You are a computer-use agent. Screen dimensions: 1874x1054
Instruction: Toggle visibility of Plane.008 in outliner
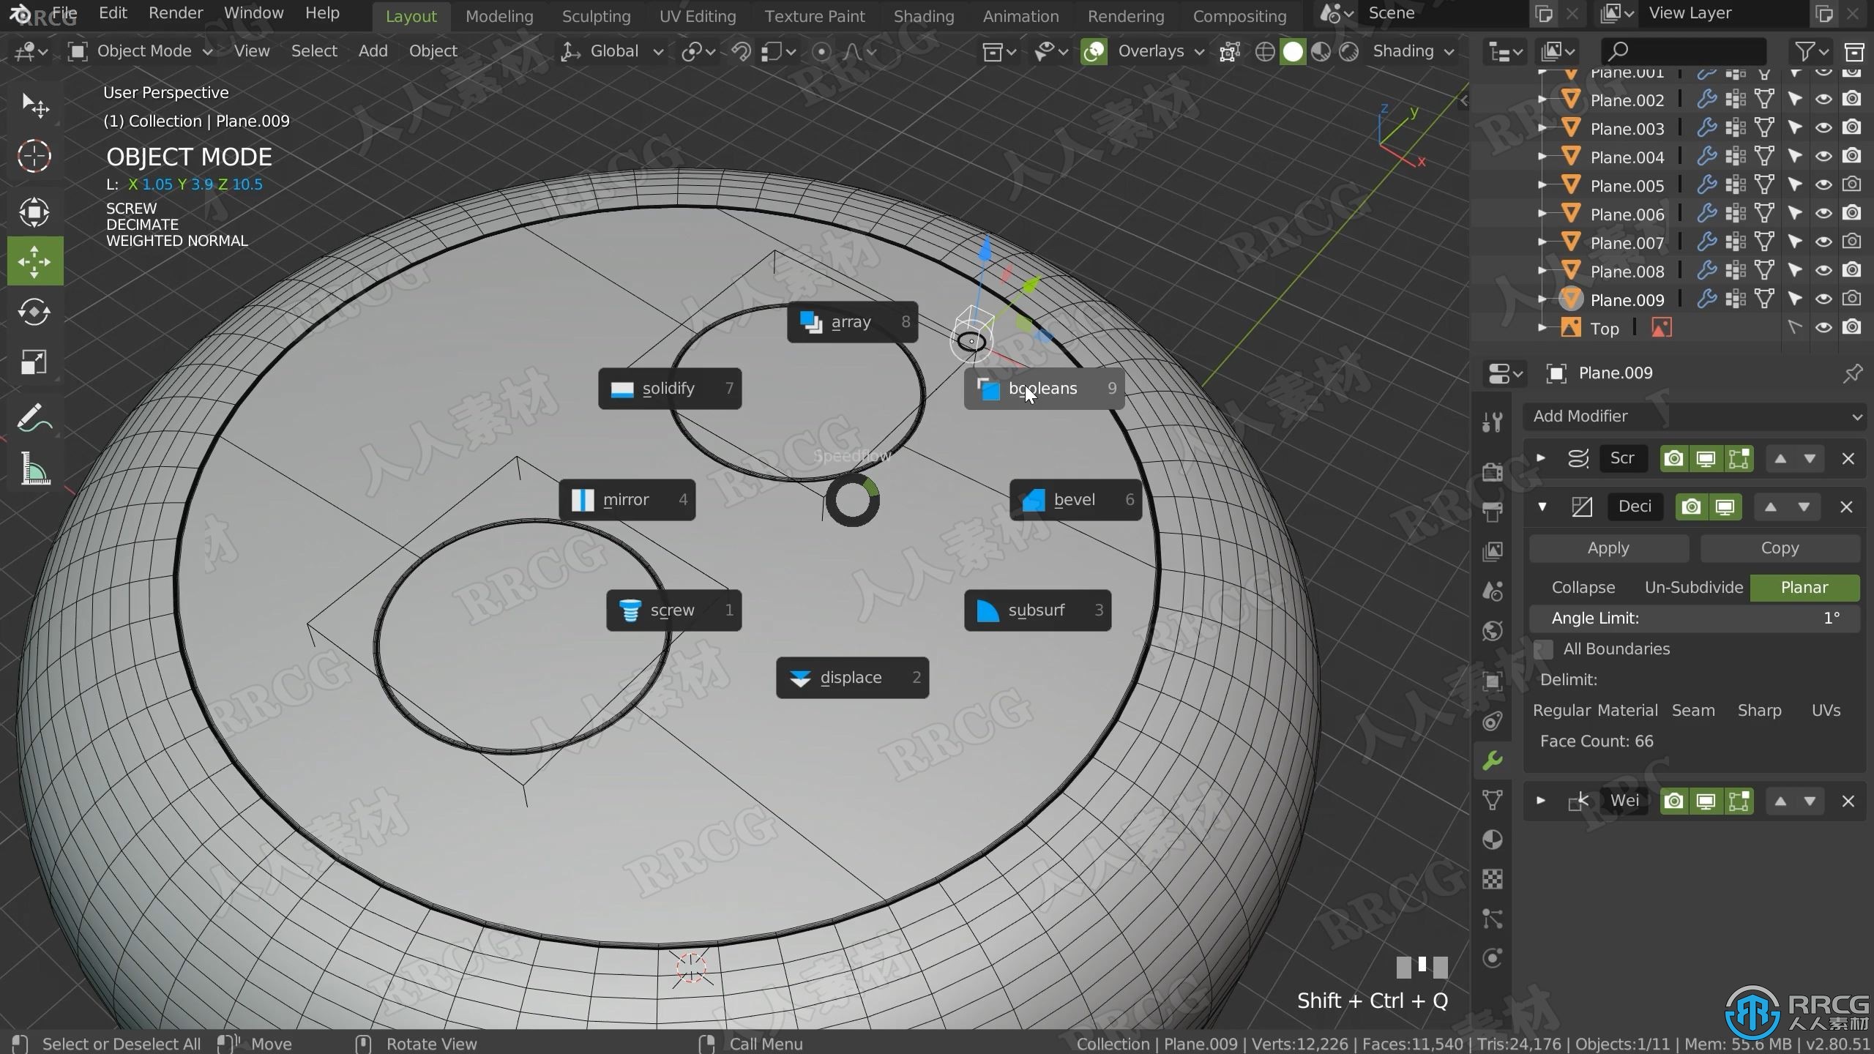point(1823,270)
